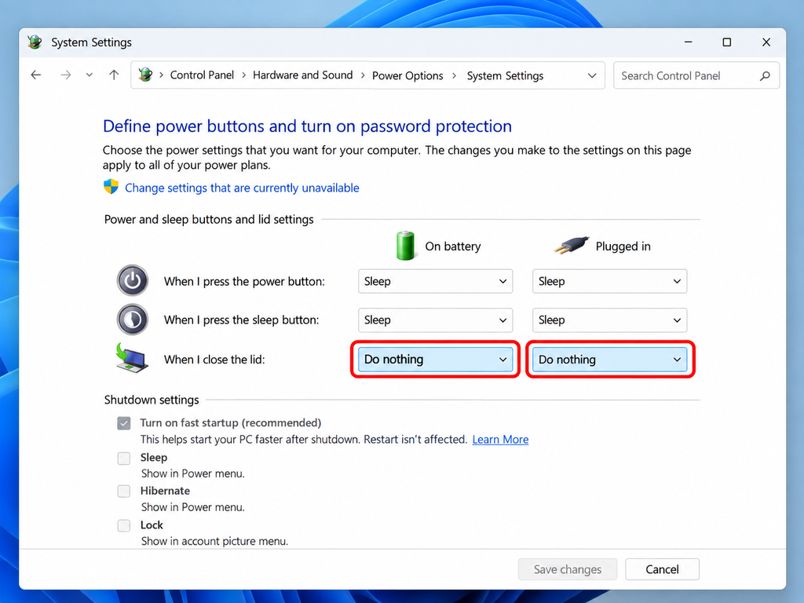Toggle Turn on fast startup checkbox
The height and width of the screenshot is (603, 804).
pos(123,423)
